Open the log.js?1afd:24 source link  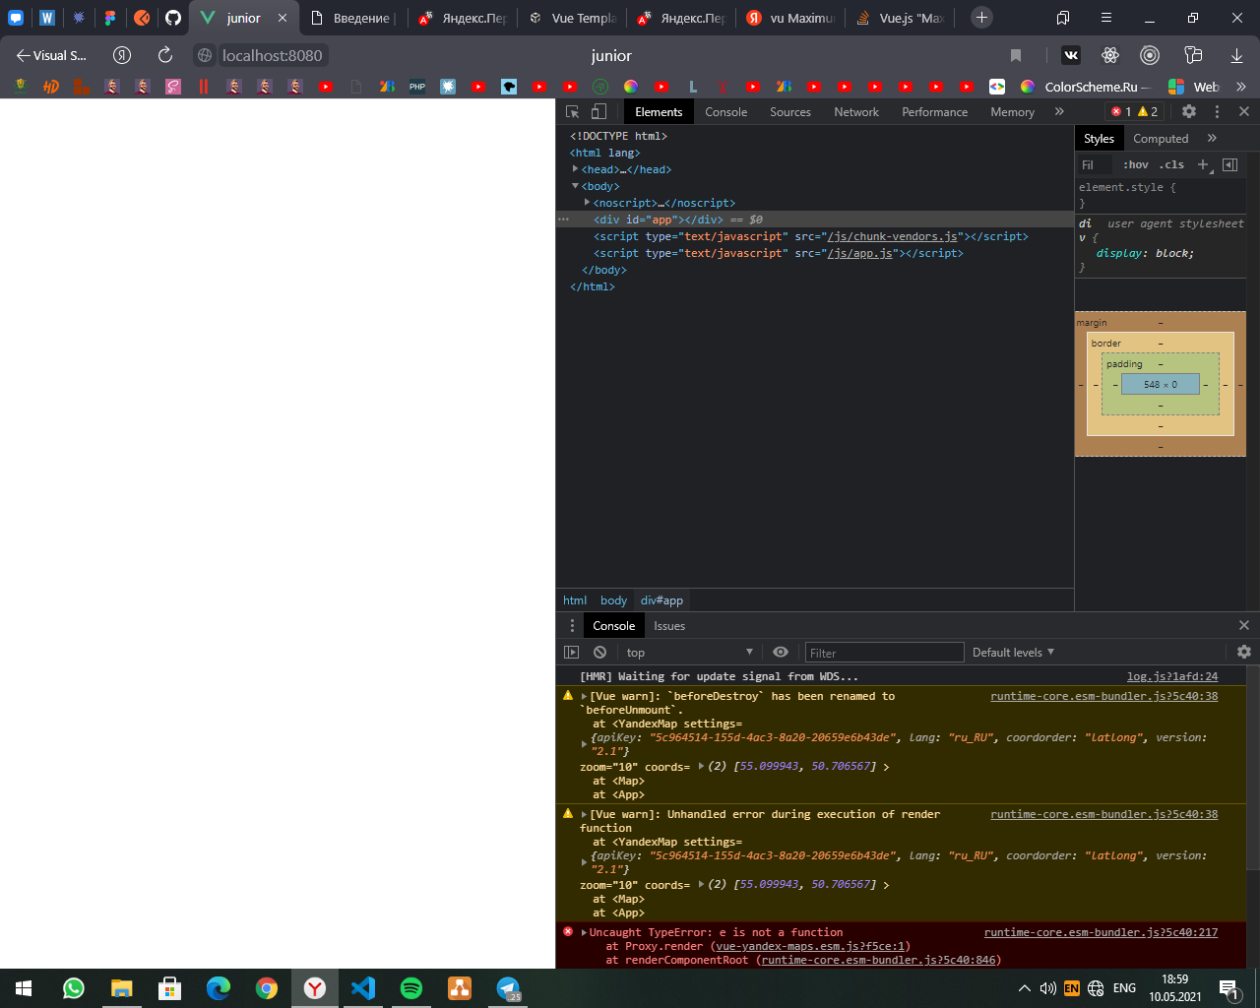(x=1172, y=677)
